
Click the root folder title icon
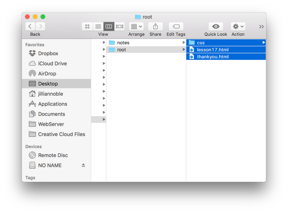click(138, 17)
